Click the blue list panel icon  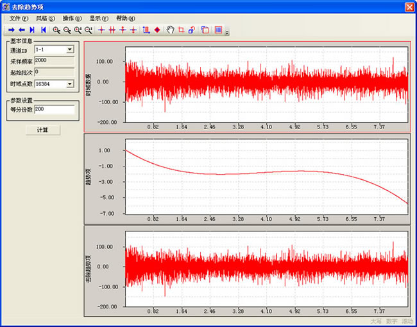pyautogui.click(x=219, y=30)
